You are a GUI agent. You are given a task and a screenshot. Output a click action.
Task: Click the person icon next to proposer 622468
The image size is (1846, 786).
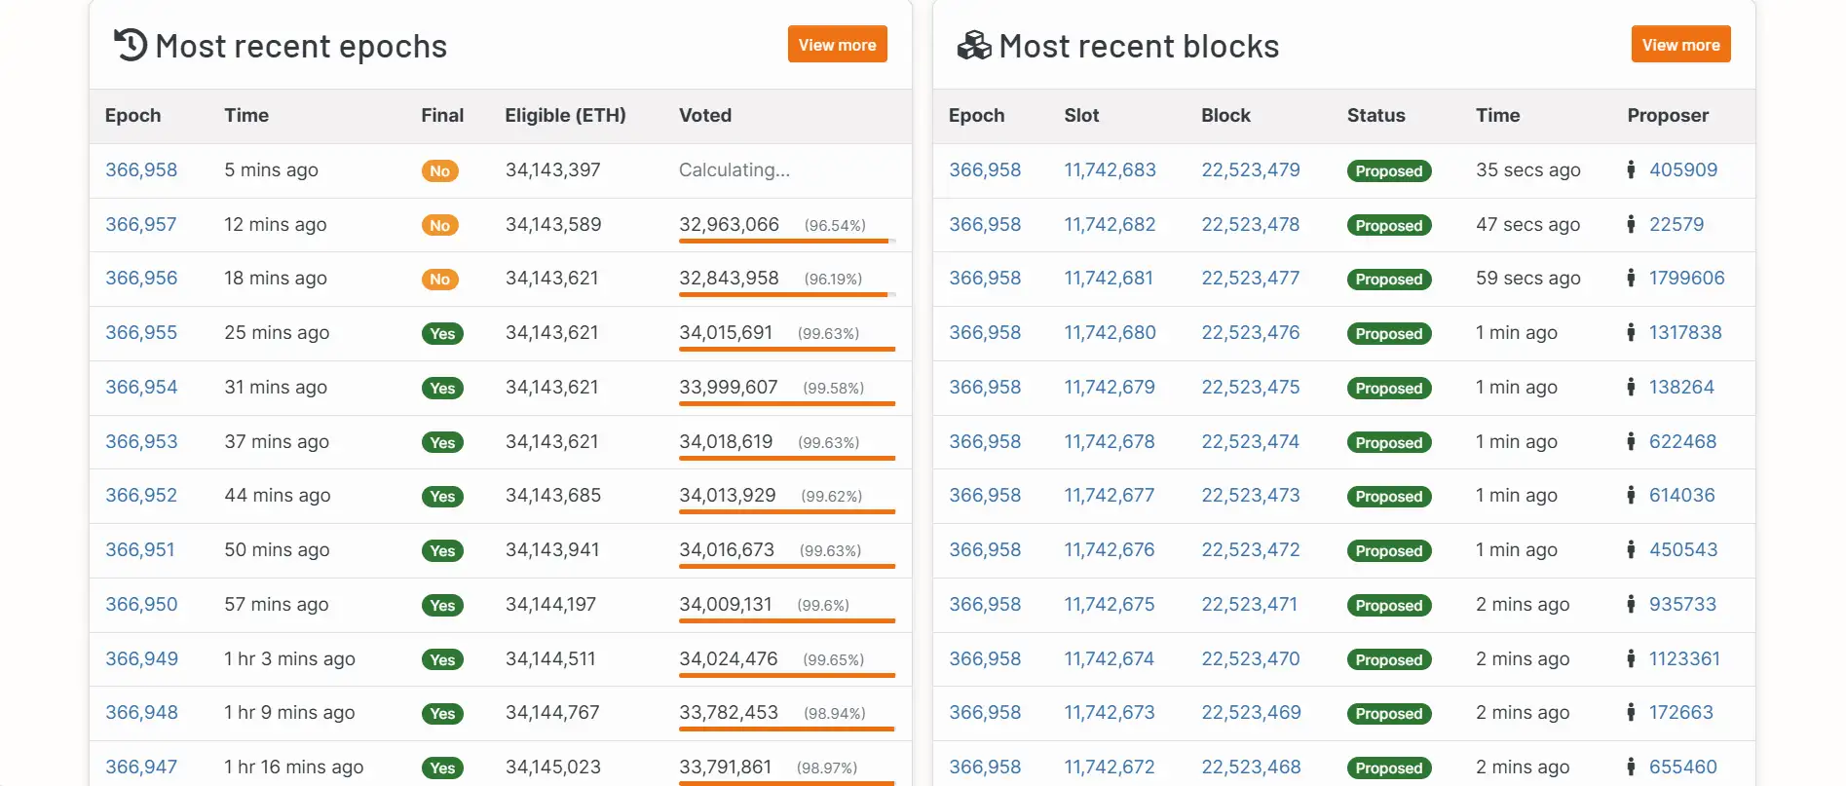(x=1631, y=441)
